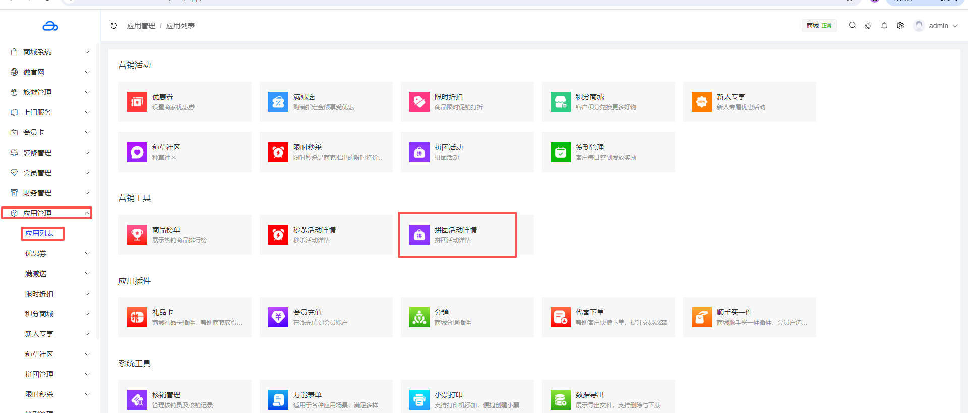Click the 商城 正常 status badge
Image resolution: width=968 pixels, height=413 pixels.
819,26
